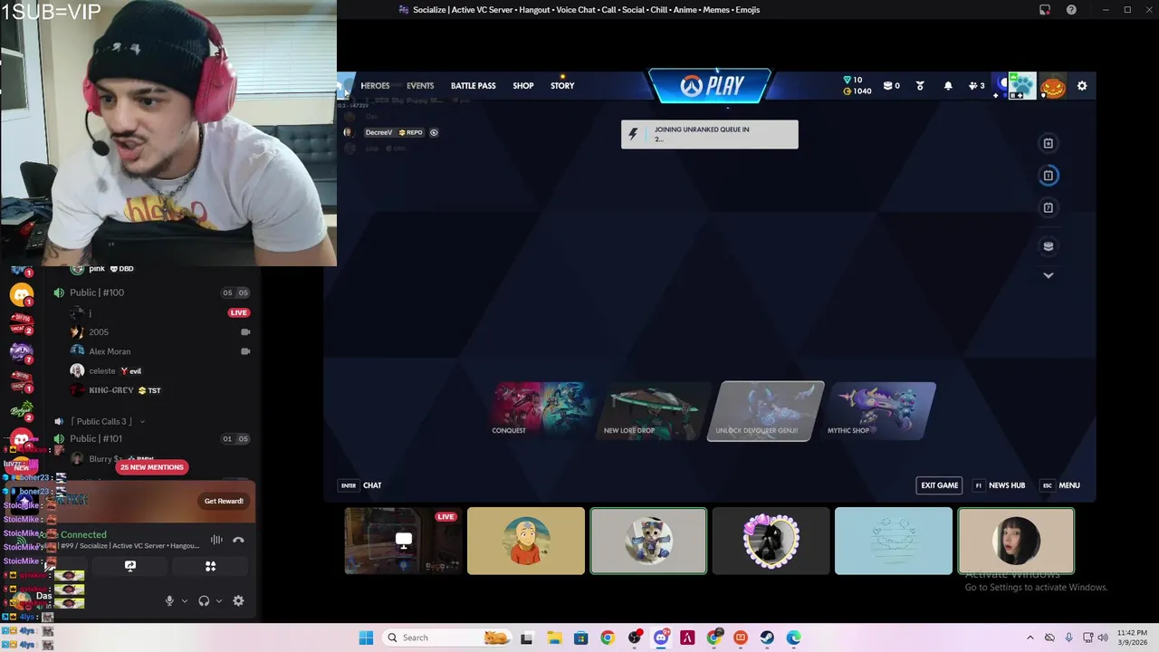Open the Battle Pass menu
Image resolution: width=1159 pixels, height=652 pixels.
(x=474, y=86)
